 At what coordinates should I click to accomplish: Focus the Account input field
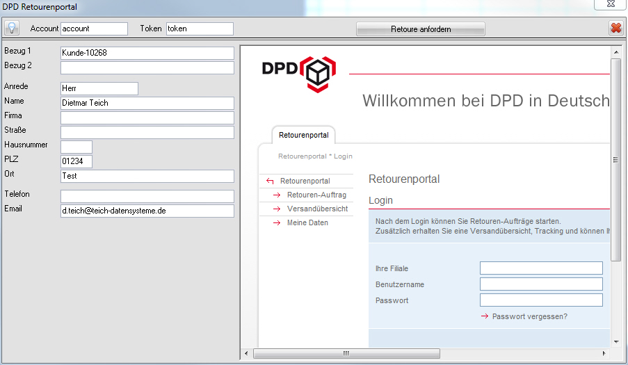[94, 29]
